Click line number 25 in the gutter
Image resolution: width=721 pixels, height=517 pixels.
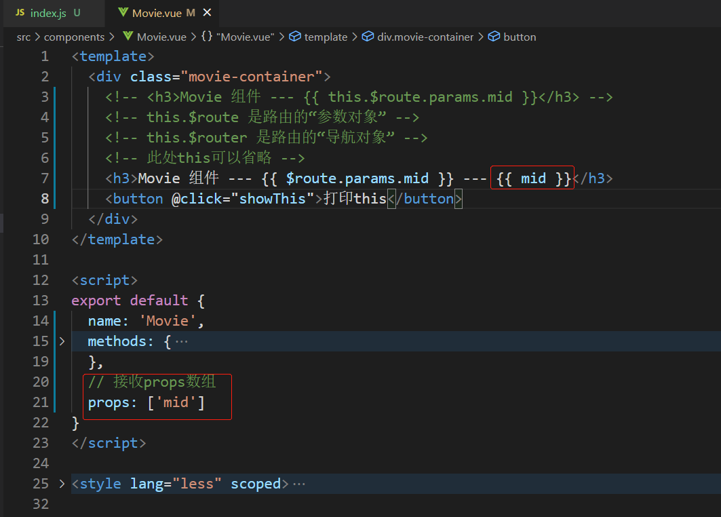point(41,484)
